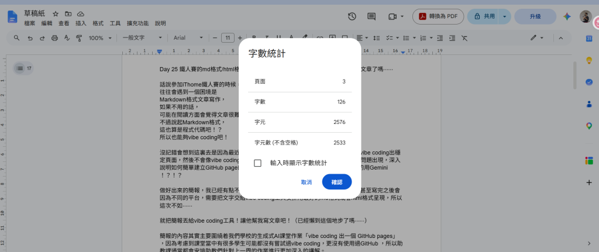Click the 草稿紙 document title
Screen dimensions: 599x252
pyautogui.click(x=35, y=14)
